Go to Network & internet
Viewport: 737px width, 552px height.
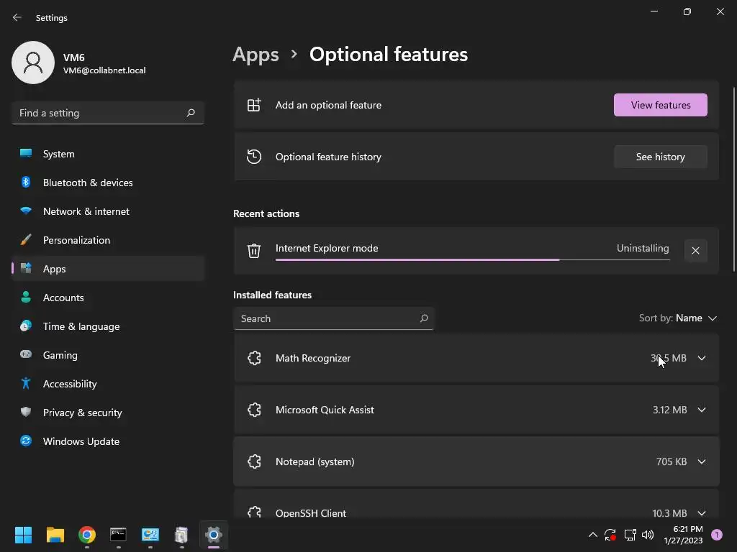pyautogui.click(x=108, y=211)
